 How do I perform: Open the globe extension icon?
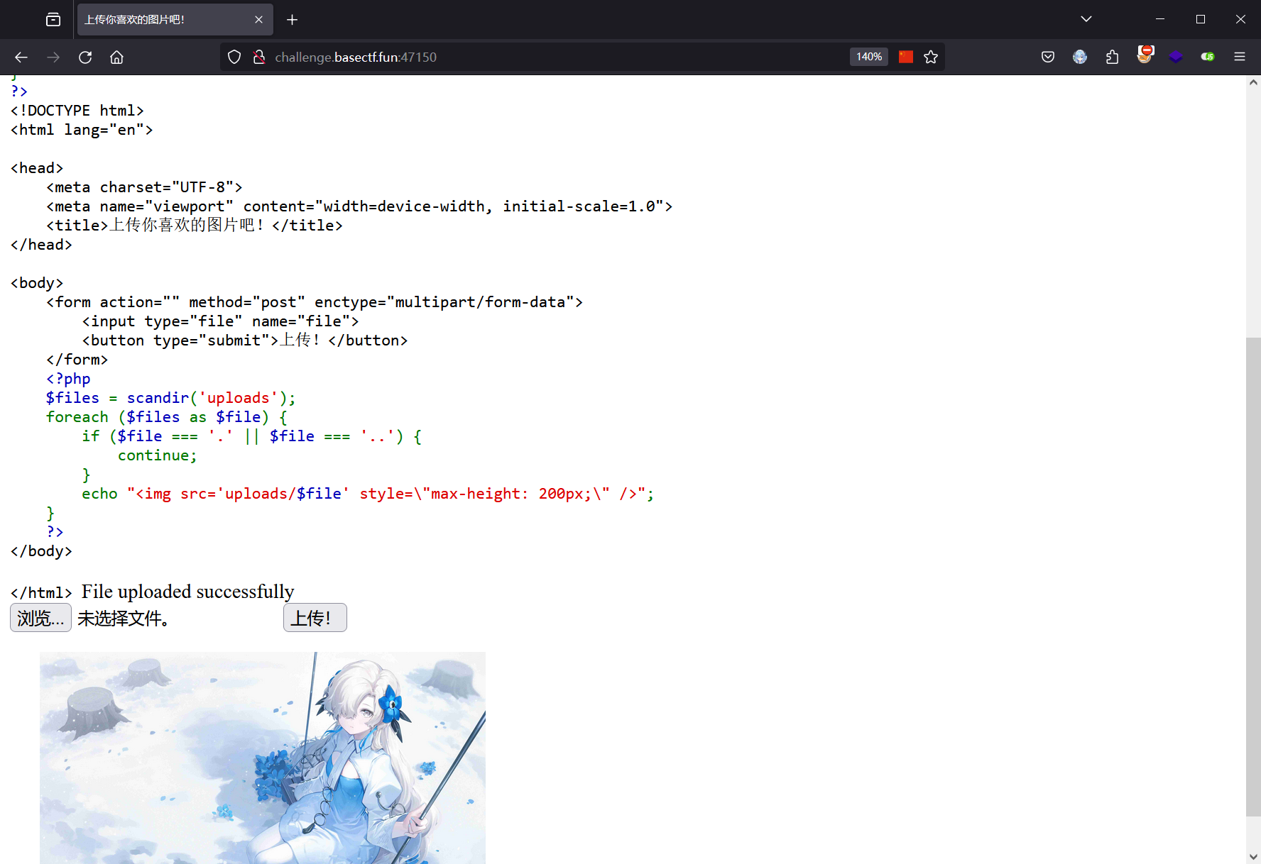point(1080,57)
